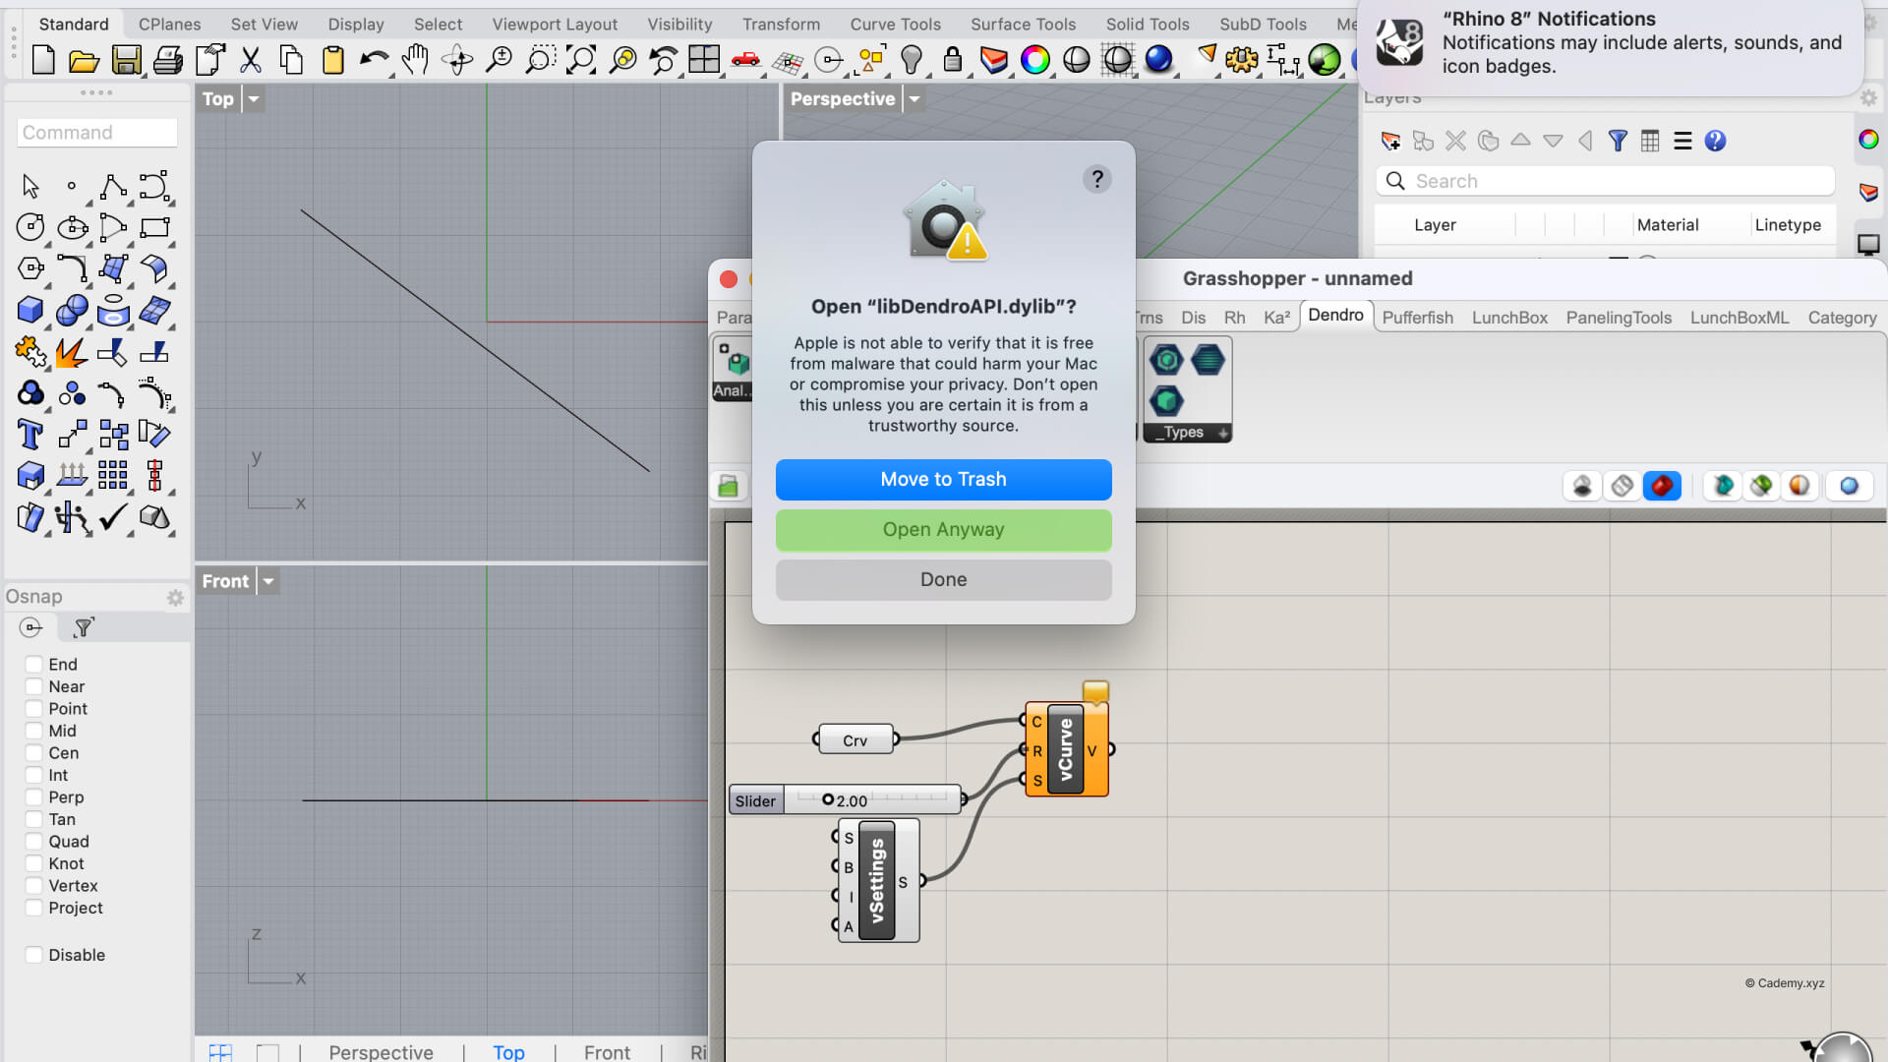Click the Move to Trash button

click(x=943, y=479)
